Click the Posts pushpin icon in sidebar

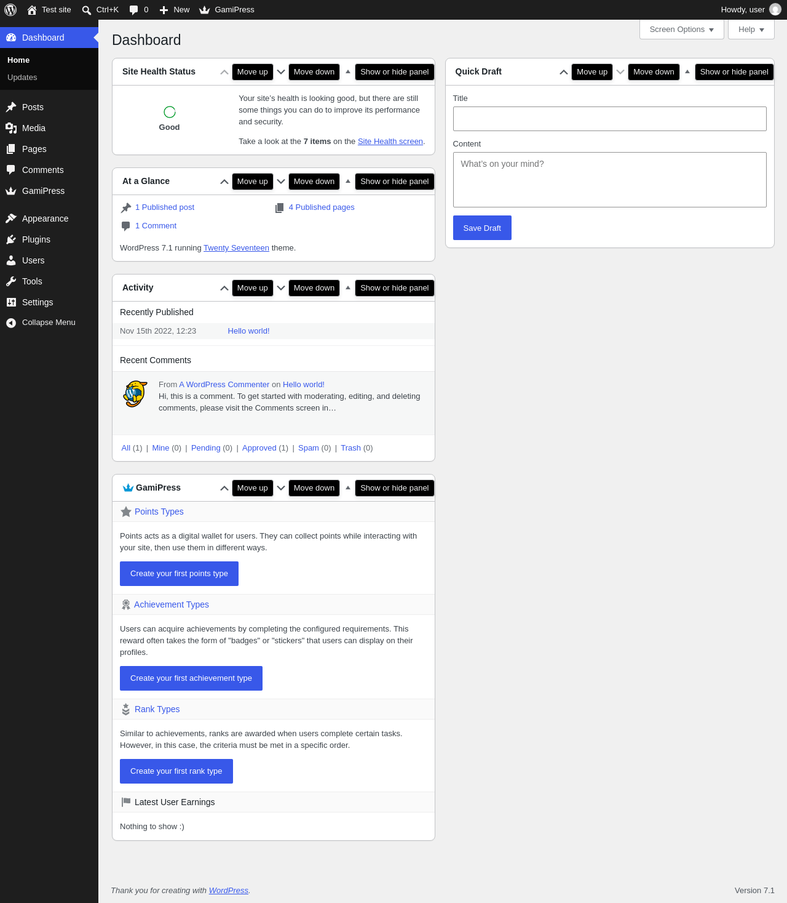(11, 107)
